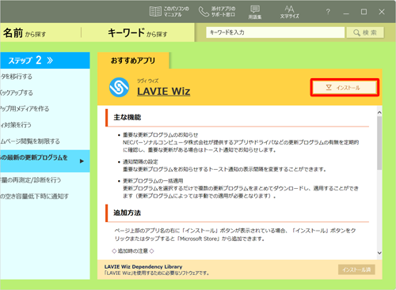
Task: Expand ステップ 2 header chevrons
Action: point(50,60)
